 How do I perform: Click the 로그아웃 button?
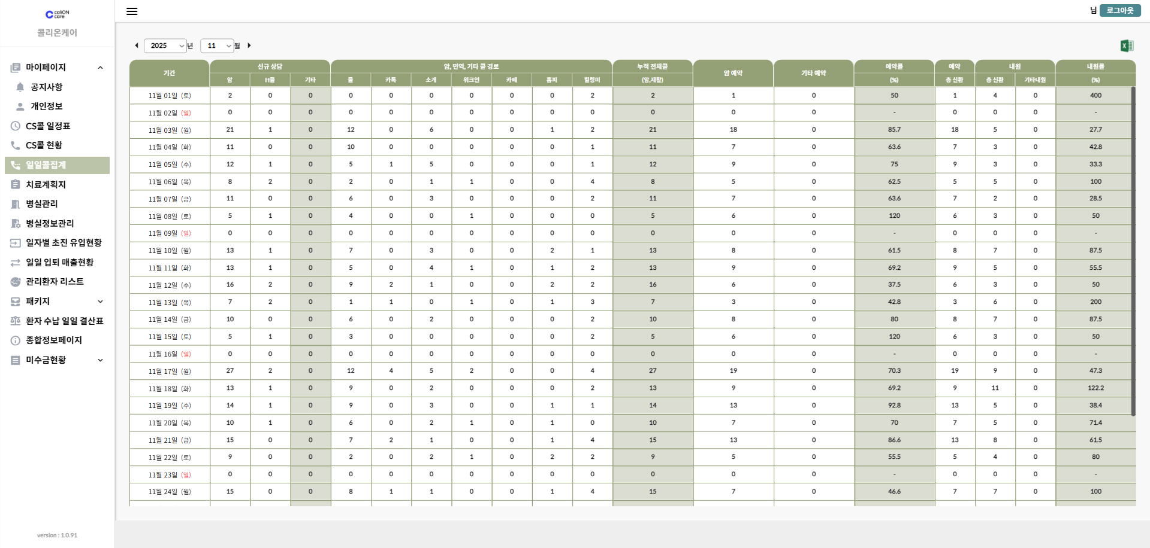coord(1119,11)
